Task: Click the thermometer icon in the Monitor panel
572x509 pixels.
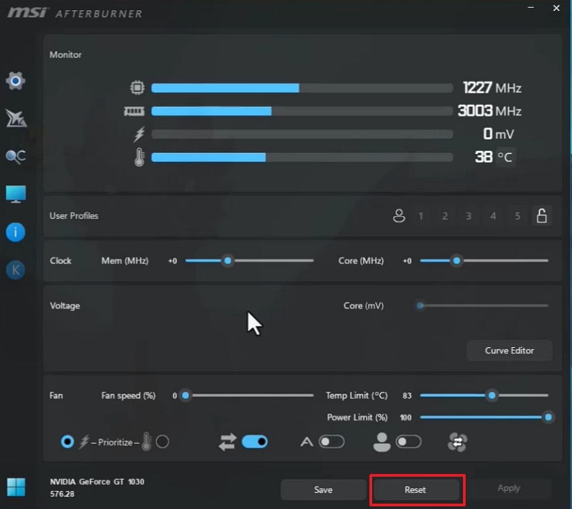Action: (x=138, y=157)
